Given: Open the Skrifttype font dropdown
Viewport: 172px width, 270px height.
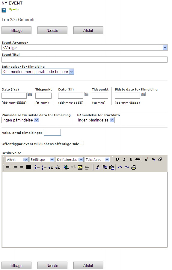Looking at the screenshot, I should pos(42,160).
